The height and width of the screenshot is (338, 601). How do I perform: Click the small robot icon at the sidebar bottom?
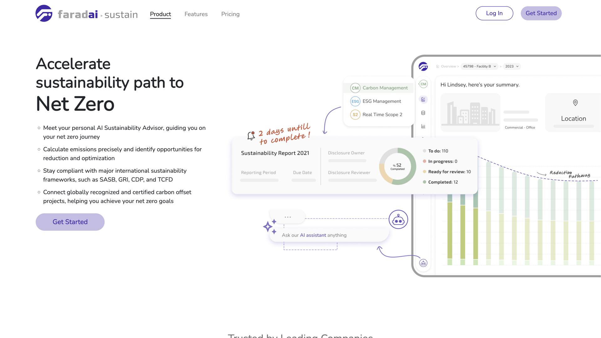coord(423,263)
